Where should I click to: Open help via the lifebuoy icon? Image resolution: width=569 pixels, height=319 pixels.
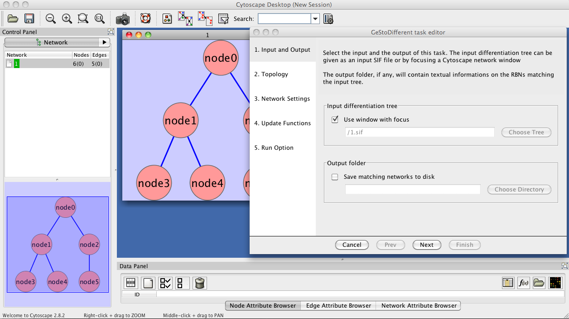[x=145, y=19]
